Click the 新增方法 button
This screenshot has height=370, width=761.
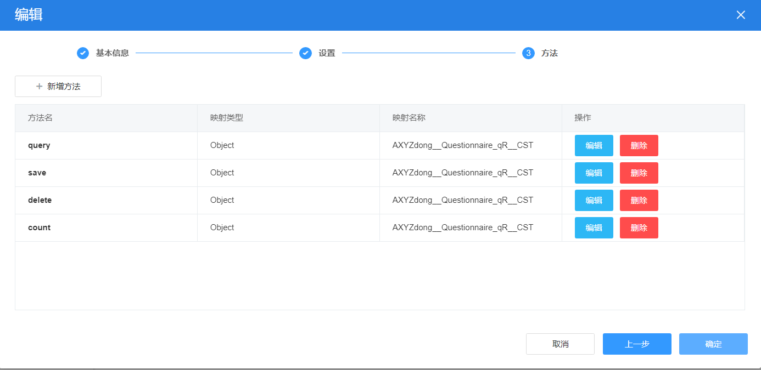pyautogui.click(x=58, y=87)
